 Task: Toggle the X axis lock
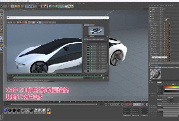coord(26,6)
